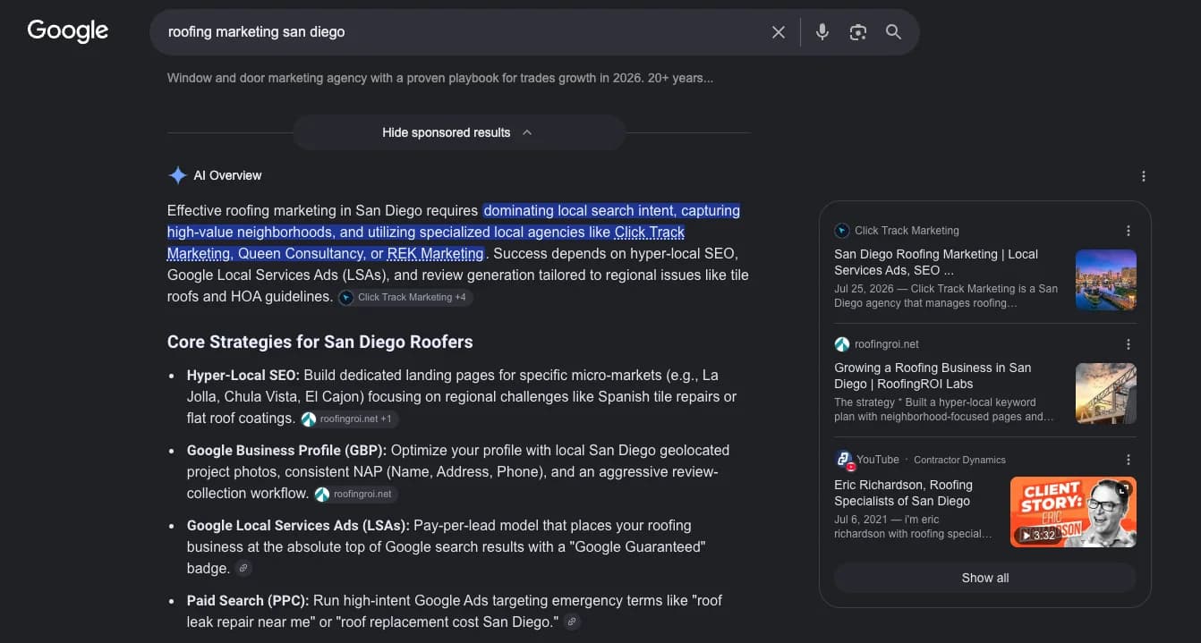
Task: Click the Window and door marketing agency snippet
Action: pyautogui.click(x=440, y=78)
